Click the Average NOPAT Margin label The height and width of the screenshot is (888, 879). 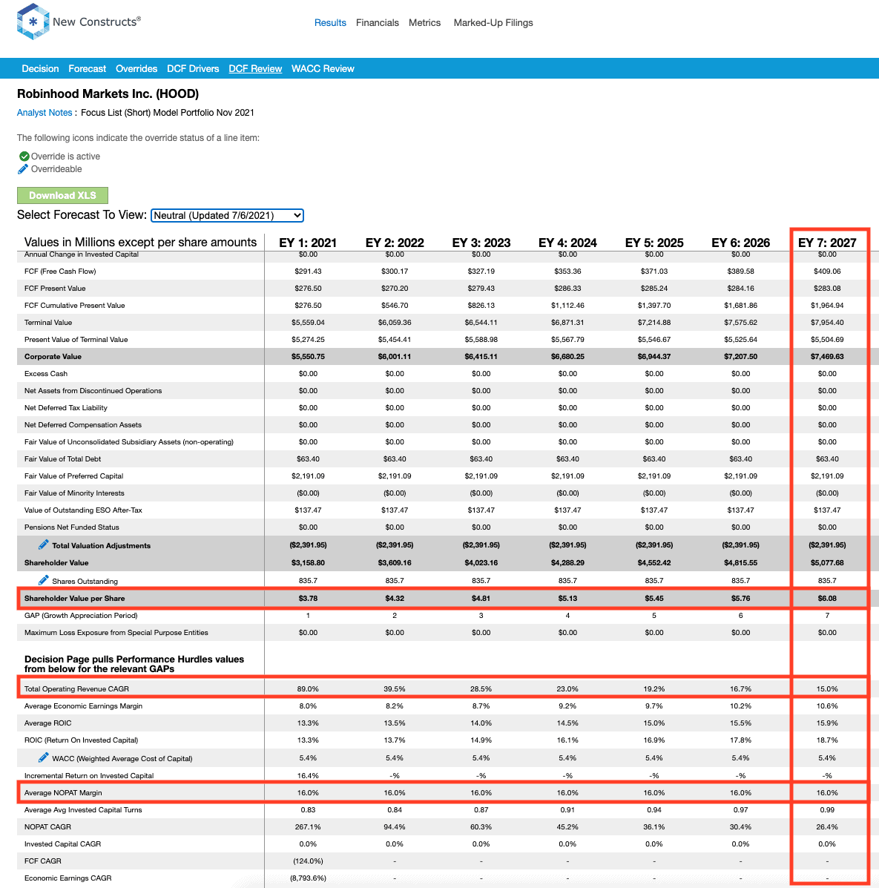click(x=64, y=792)
